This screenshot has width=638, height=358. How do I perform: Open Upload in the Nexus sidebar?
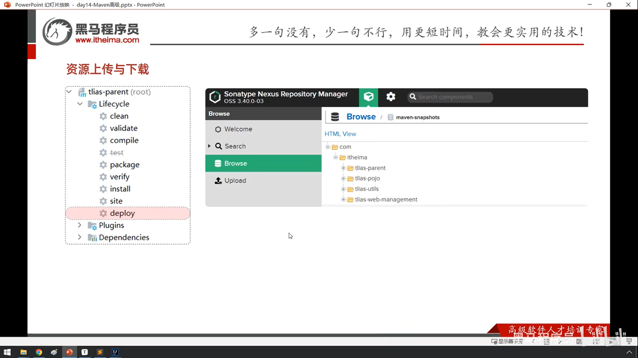click(x=263, y=181)
